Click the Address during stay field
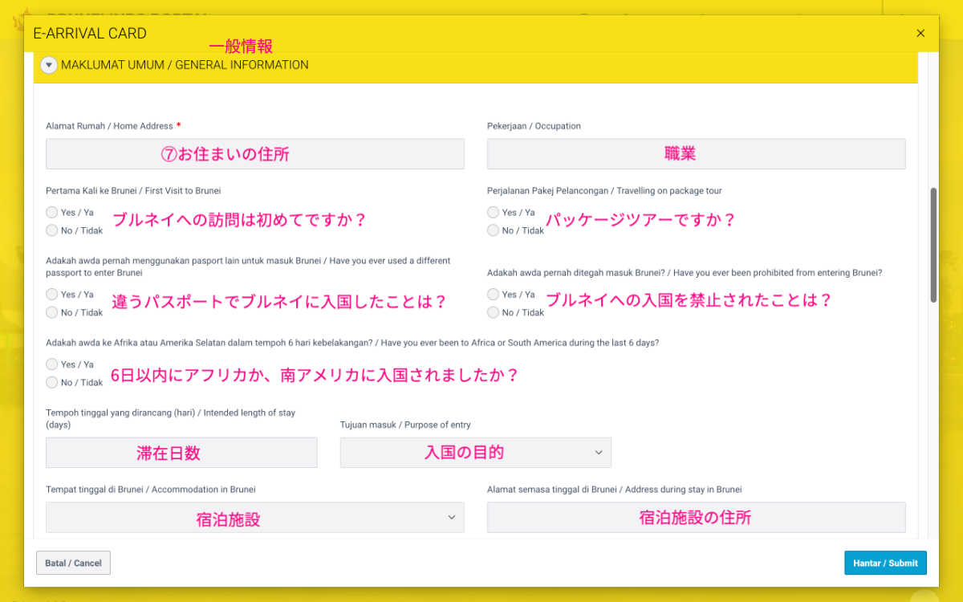Viewport: 963px width, 602px height. click(696, 517)
